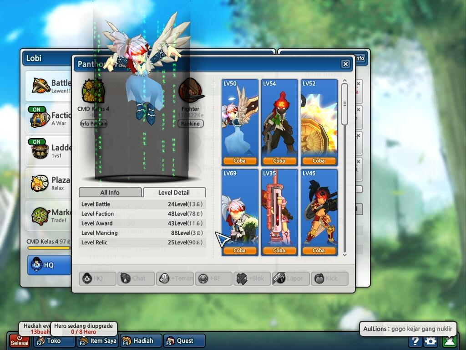This screenshot has width=466, height=350.
Task: Click the Selesai exit button
Action: pyautogui.click(x=20, y=341)
